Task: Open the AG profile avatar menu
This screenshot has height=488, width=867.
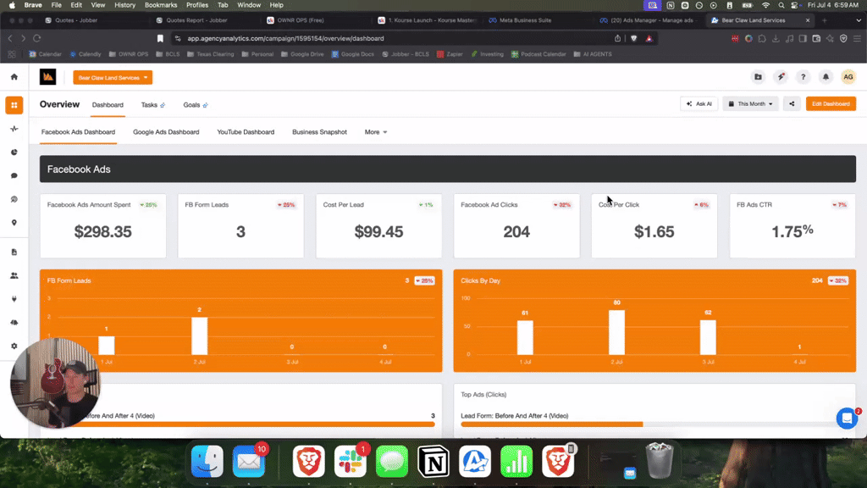Action: (848, 76)
